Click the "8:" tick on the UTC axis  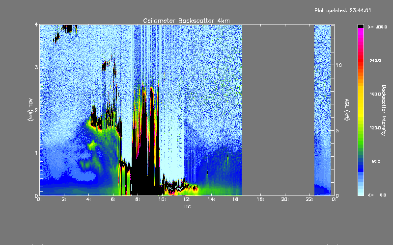(138, 199)
